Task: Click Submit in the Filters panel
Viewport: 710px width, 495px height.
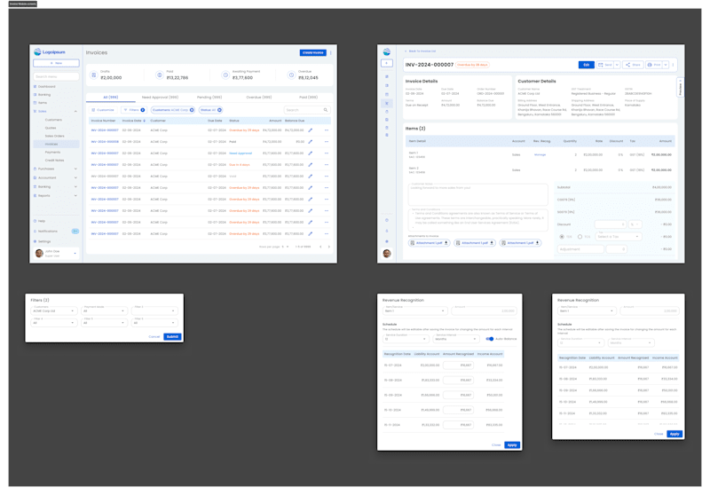Action: (172, 336)
